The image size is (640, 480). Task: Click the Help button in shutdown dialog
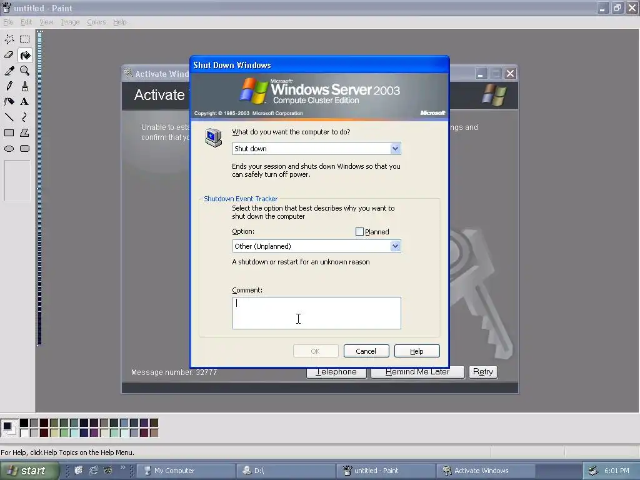point(417,351)
